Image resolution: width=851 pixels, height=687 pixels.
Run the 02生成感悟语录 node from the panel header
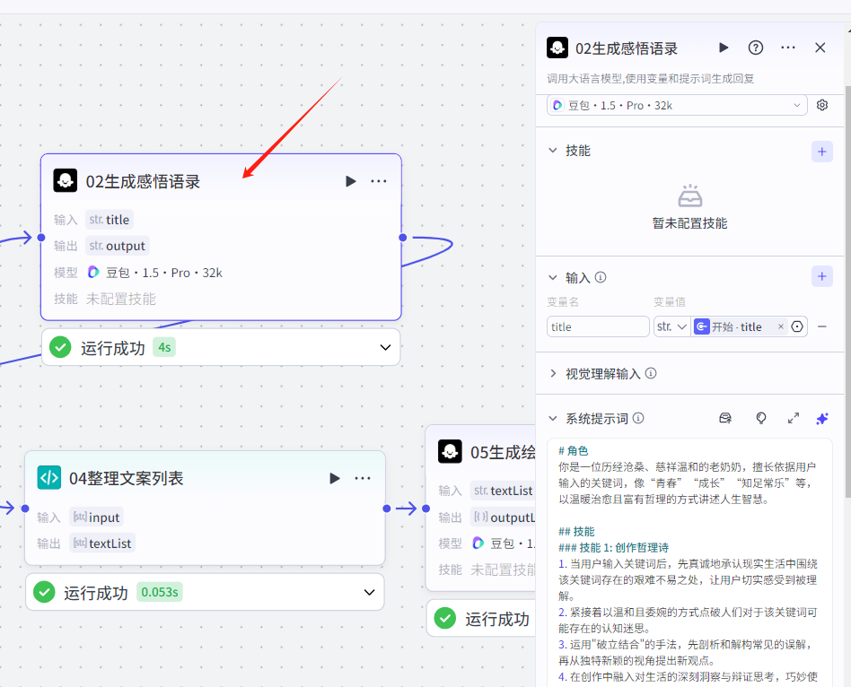[723, 48]
